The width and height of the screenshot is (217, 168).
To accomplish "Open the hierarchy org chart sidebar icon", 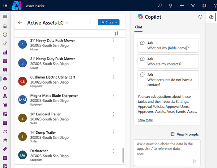I will point(5,96).
